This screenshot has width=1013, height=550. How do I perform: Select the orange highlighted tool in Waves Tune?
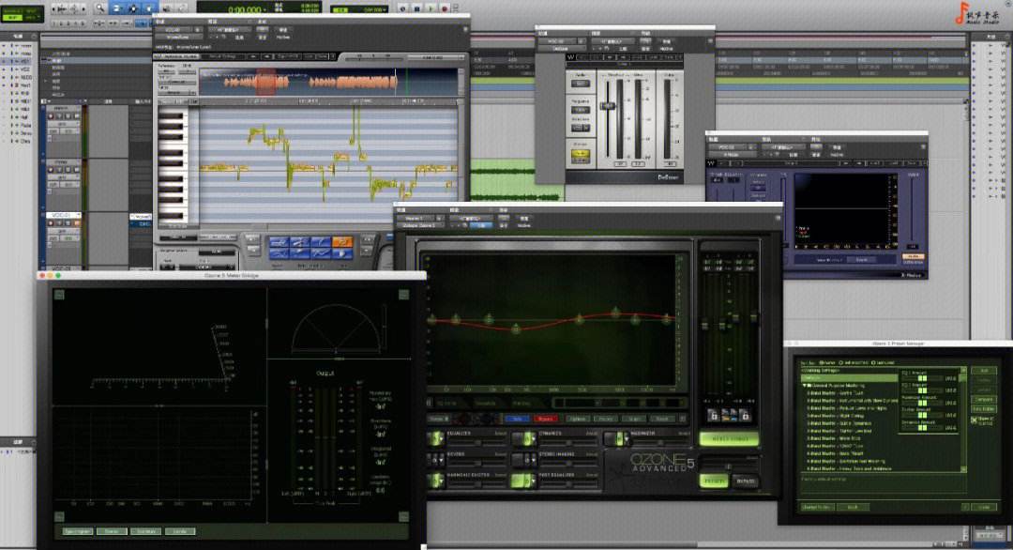pos(342,242)
